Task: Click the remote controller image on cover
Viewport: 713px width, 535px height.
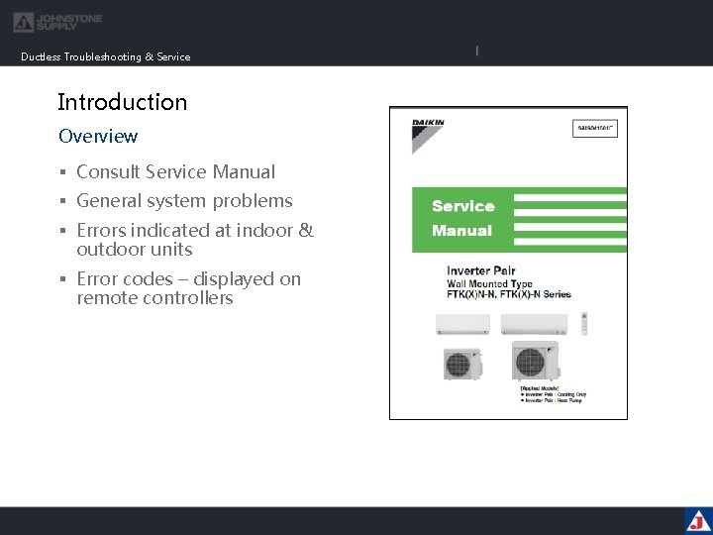Action: [584, 324]
